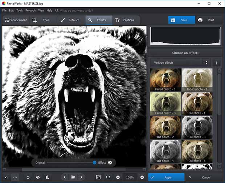Toggle the before/after compare icon
Screen dimensions: 225x183
click(x=48, y=178)
